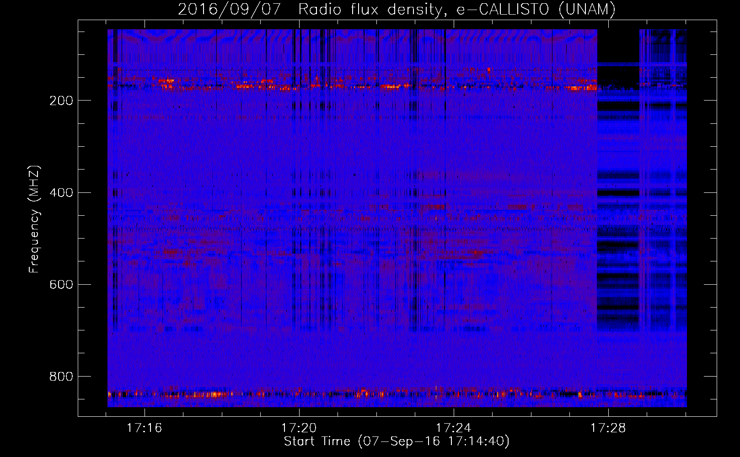Select the 600 frequency tick label
Image resolution: width=740 pixels, height=457 pixels.
[x=61, y=285]
